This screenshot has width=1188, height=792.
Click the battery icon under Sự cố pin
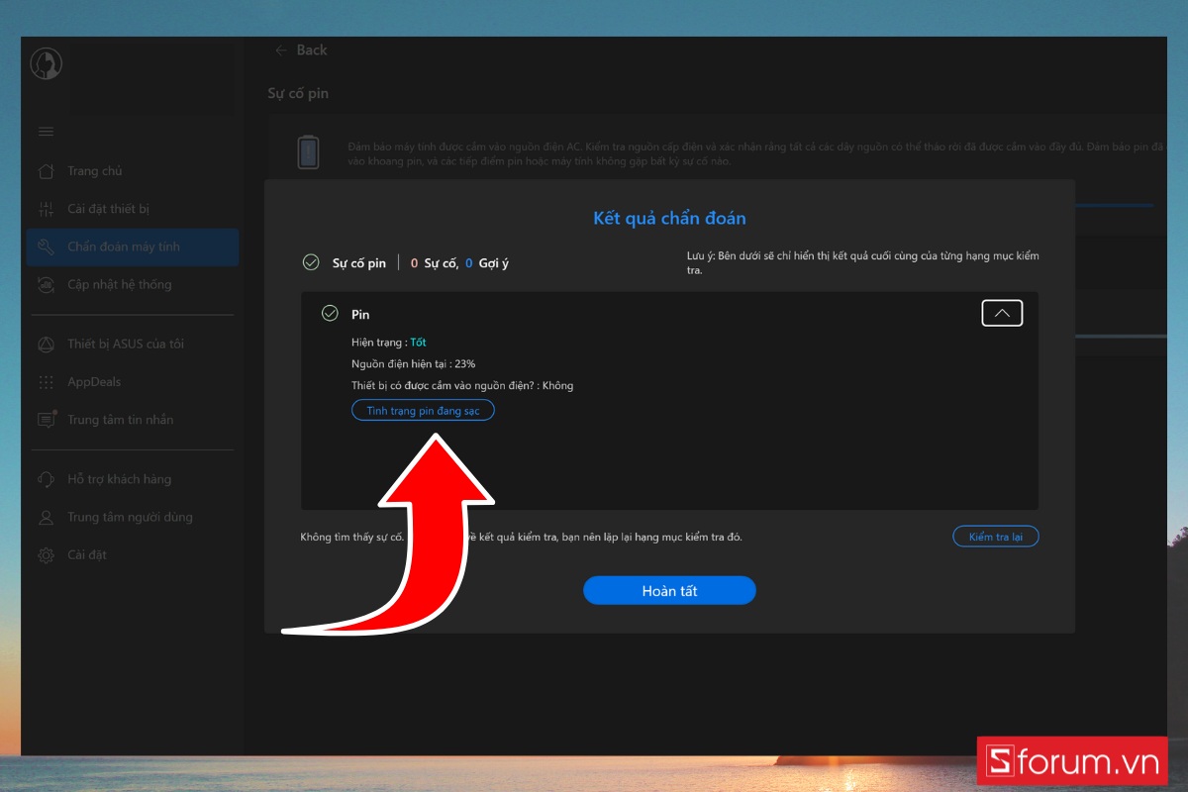(309, 152)
